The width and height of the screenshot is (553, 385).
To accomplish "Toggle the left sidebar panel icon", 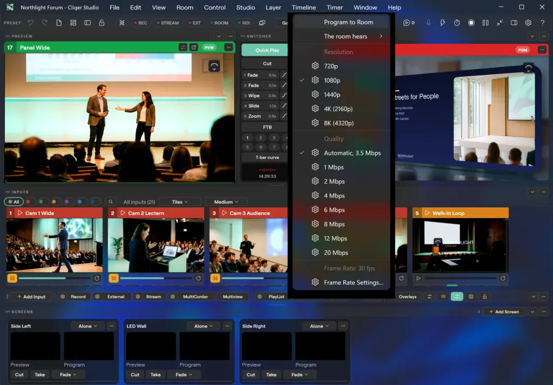I will tap(87, 23).
